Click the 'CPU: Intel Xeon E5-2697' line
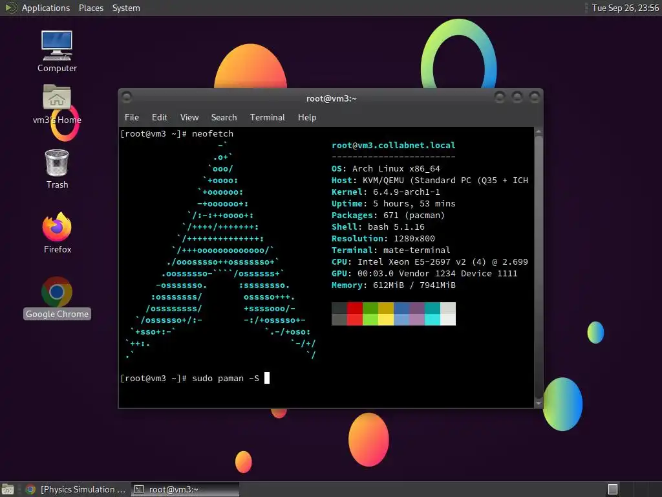Viewport: 662px width, 497px height. click(x=430, y=262)
